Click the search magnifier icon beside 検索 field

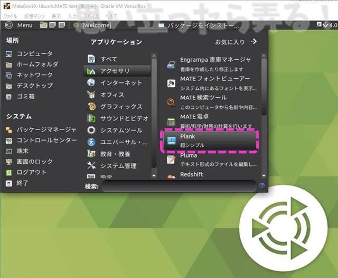pos(262,186)
